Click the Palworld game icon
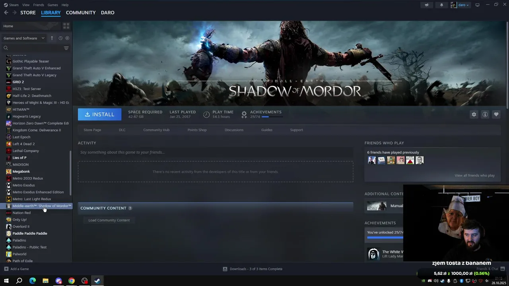The image size is (509, 286). tap(9, 254)
